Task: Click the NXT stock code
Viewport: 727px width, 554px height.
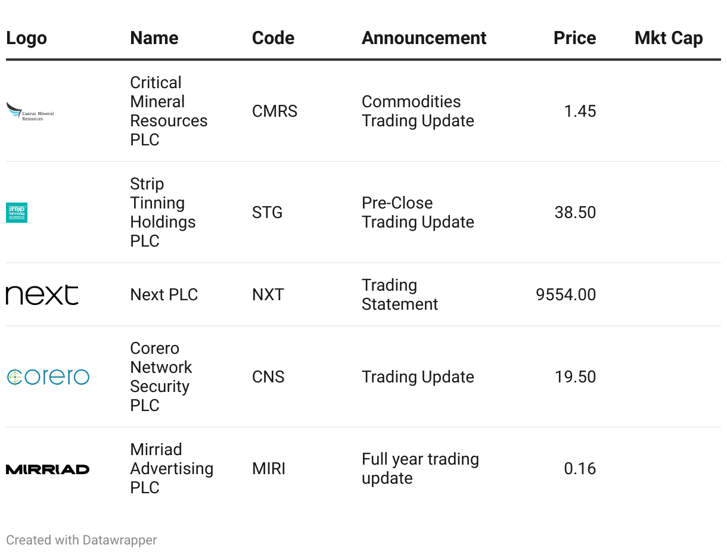Action: (x=268, y=295)
